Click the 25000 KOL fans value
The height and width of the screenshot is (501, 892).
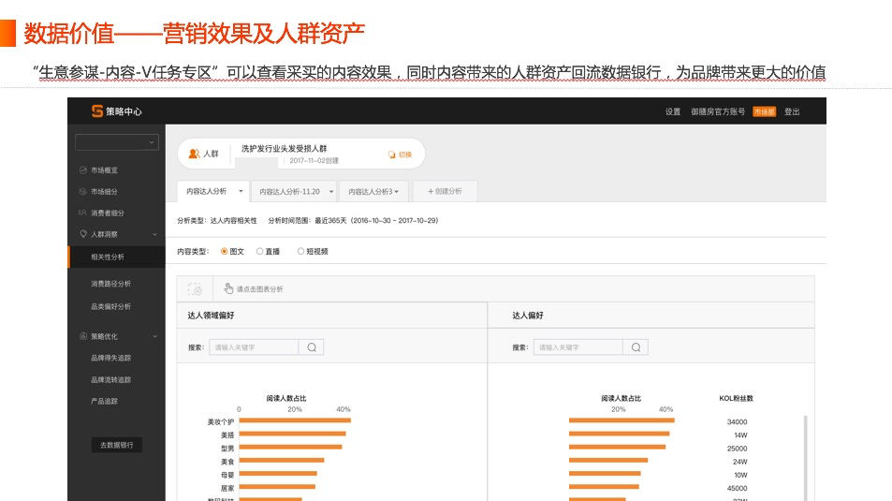coord(738,449)
